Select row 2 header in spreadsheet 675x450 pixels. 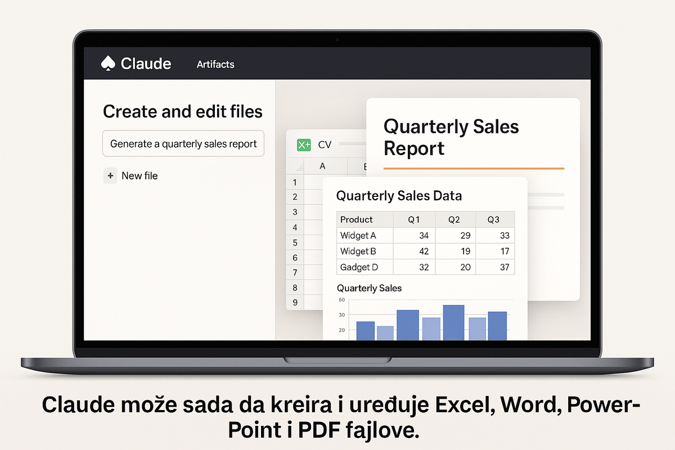click(x=295, y=197)
